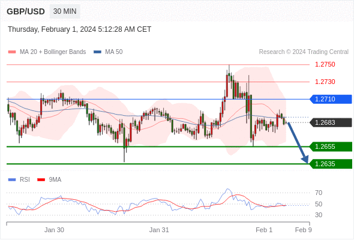Click the RSI legend label

[x=25, y=180]
